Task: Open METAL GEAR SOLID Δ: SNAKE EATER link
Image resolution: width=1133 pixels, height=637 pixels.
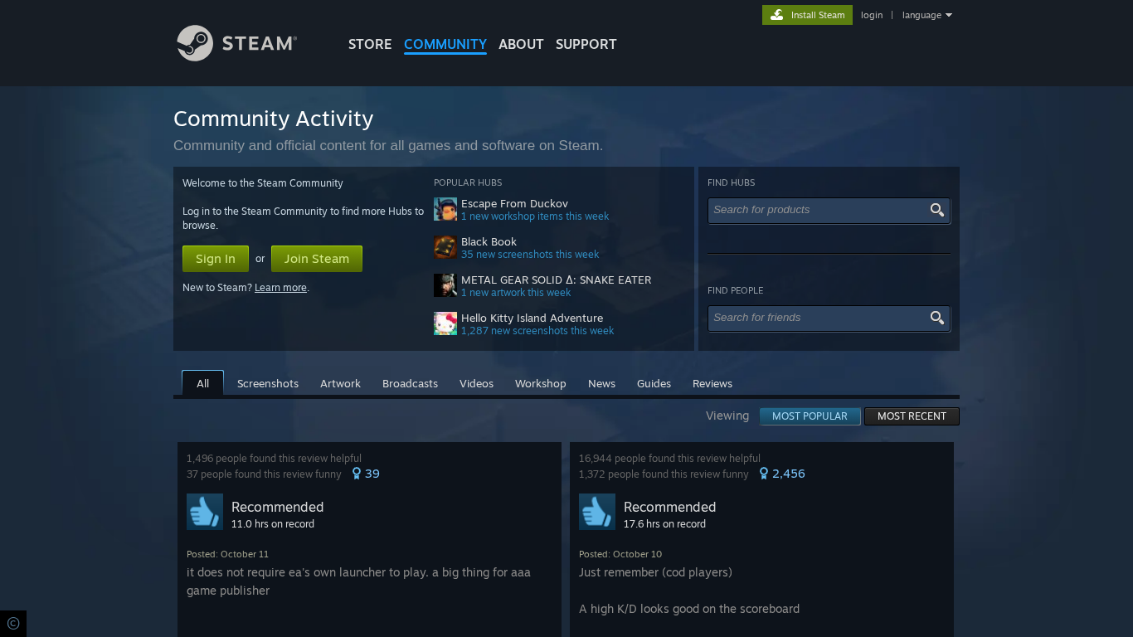Action: [556, 280]
